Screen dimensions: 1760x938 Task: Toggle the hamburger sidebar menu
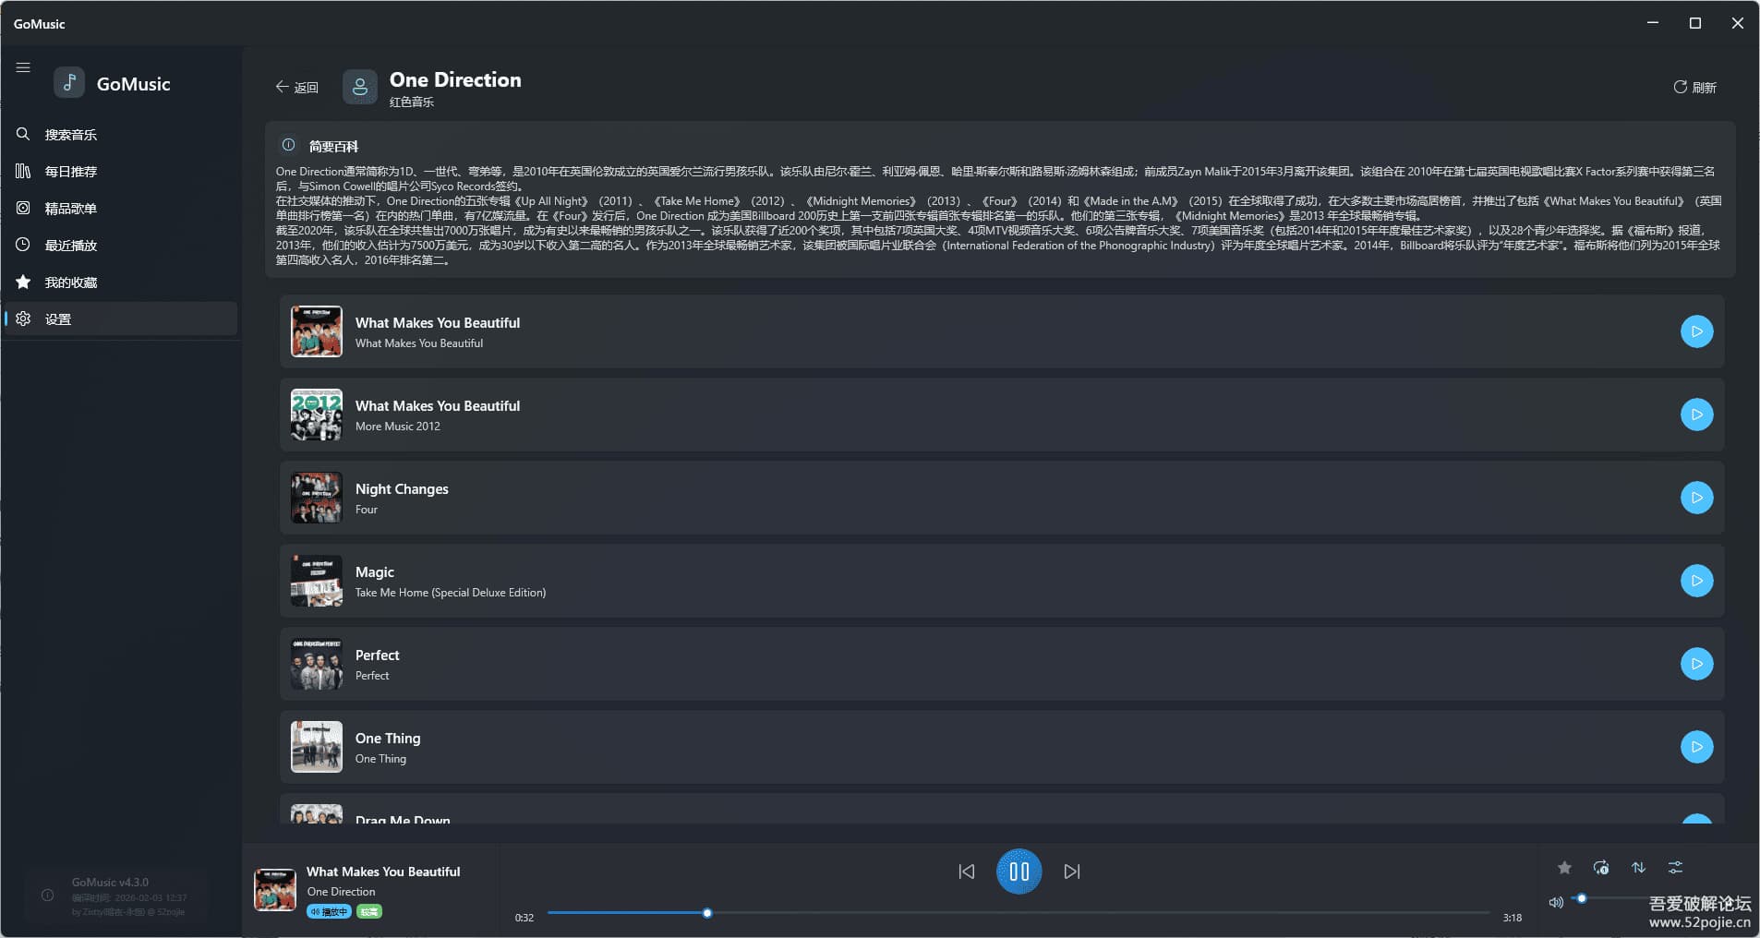pos(23,67)
